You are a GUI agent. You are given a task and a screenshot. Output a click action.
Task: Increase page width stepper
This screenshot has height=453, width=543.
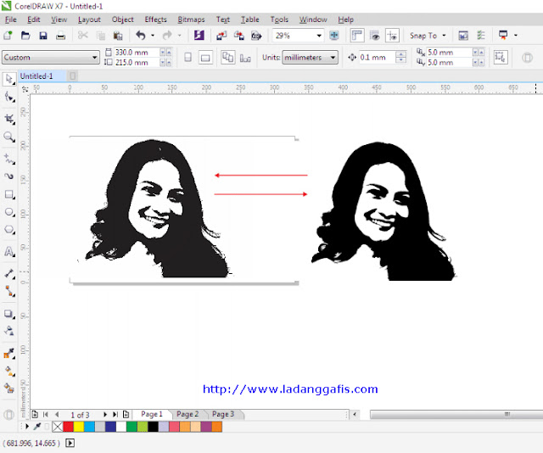[x=169, y=53]
